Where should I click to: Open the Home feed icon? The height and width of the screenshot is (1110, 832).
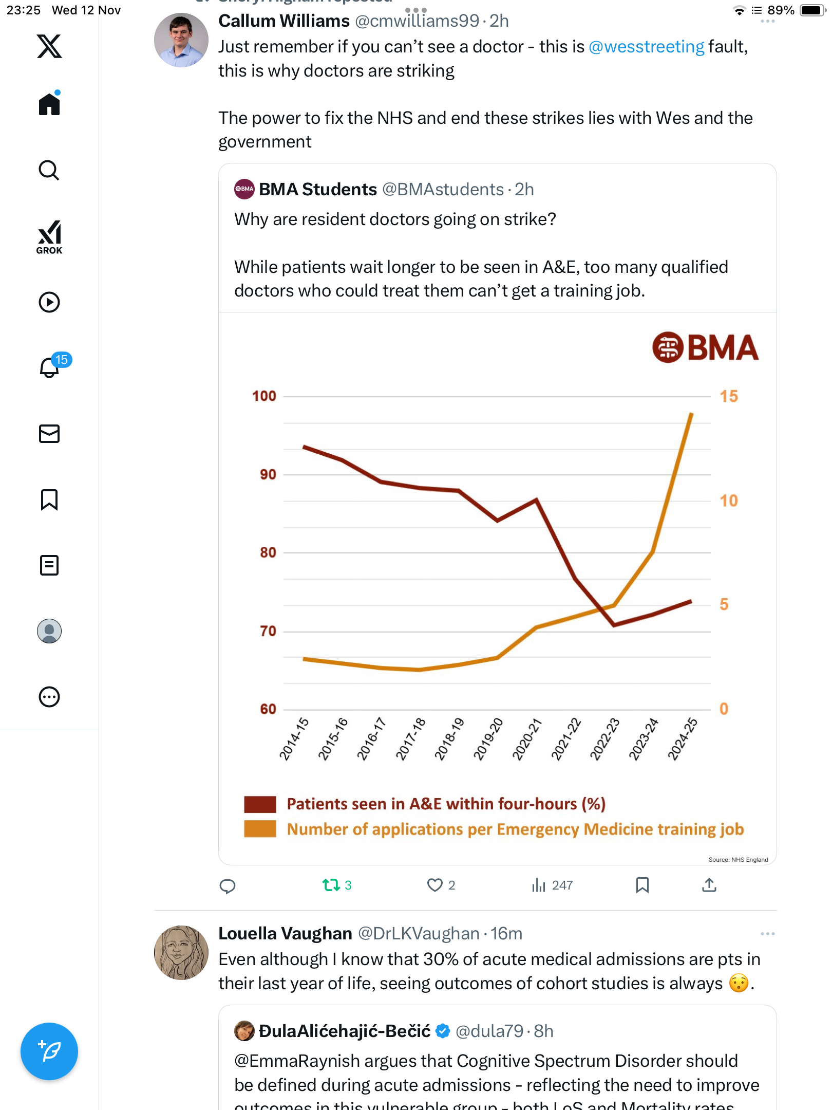(x=49, y=104)
